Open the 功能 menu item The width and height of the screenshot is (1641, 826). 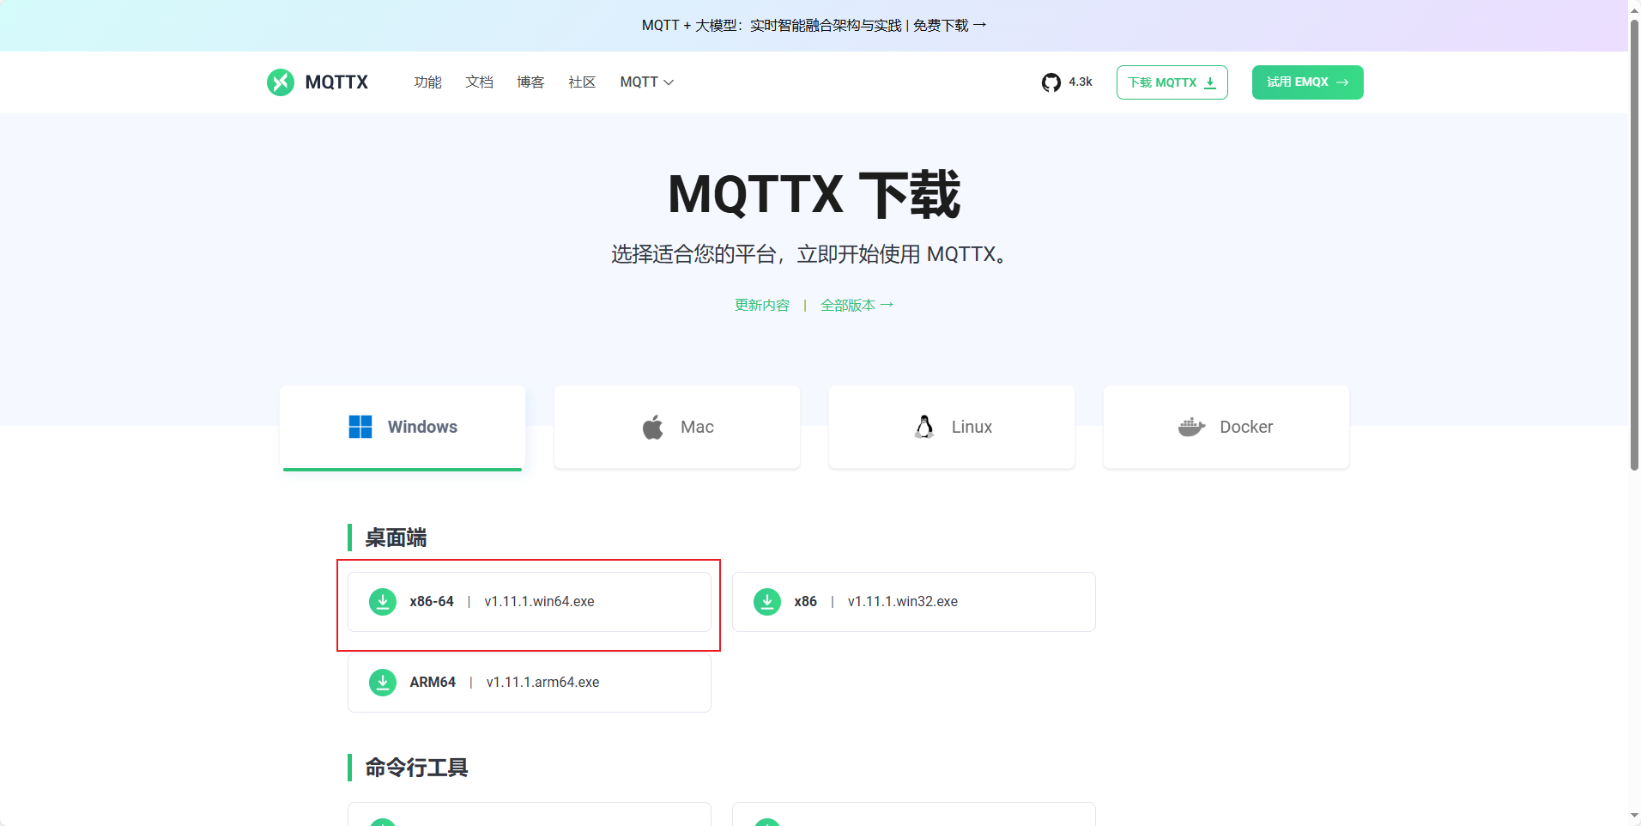[427, 82]
